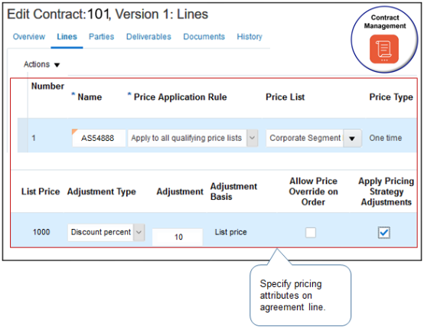Click the Adjustment Type column header

(x=101, y=191)
